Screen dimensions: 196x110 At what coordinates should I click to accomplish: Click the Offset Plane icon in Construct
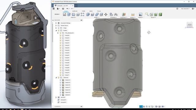124,14
